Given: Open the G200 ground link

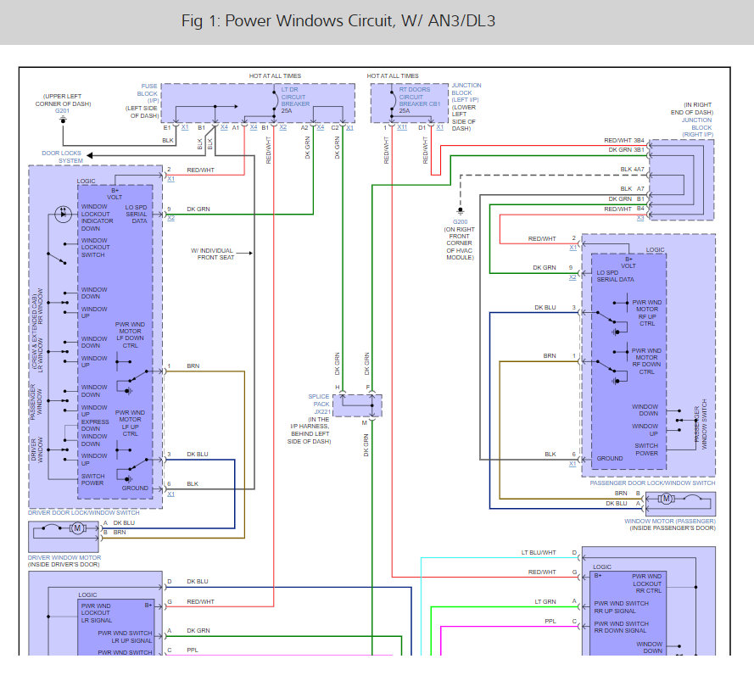Looking at the screenshot, I should click(x=460, y=221).
